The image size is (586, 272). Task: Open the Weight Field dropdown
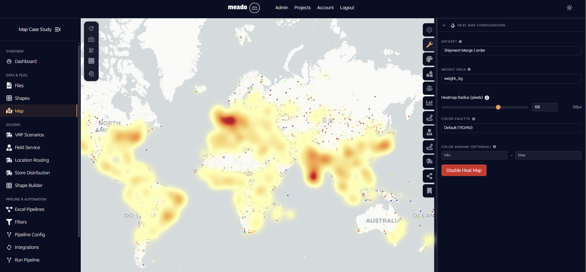coord(511,79)
